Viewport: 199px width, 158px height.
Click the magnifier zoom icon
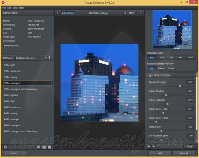(x=125, y=13)
